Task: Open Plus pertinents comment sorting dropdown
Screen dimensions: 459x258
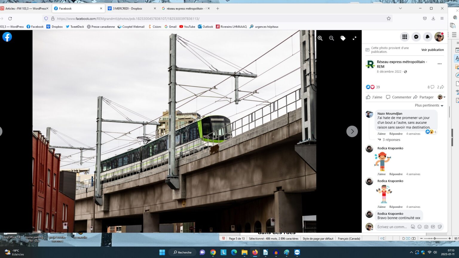Action: [x=429, y=105]
